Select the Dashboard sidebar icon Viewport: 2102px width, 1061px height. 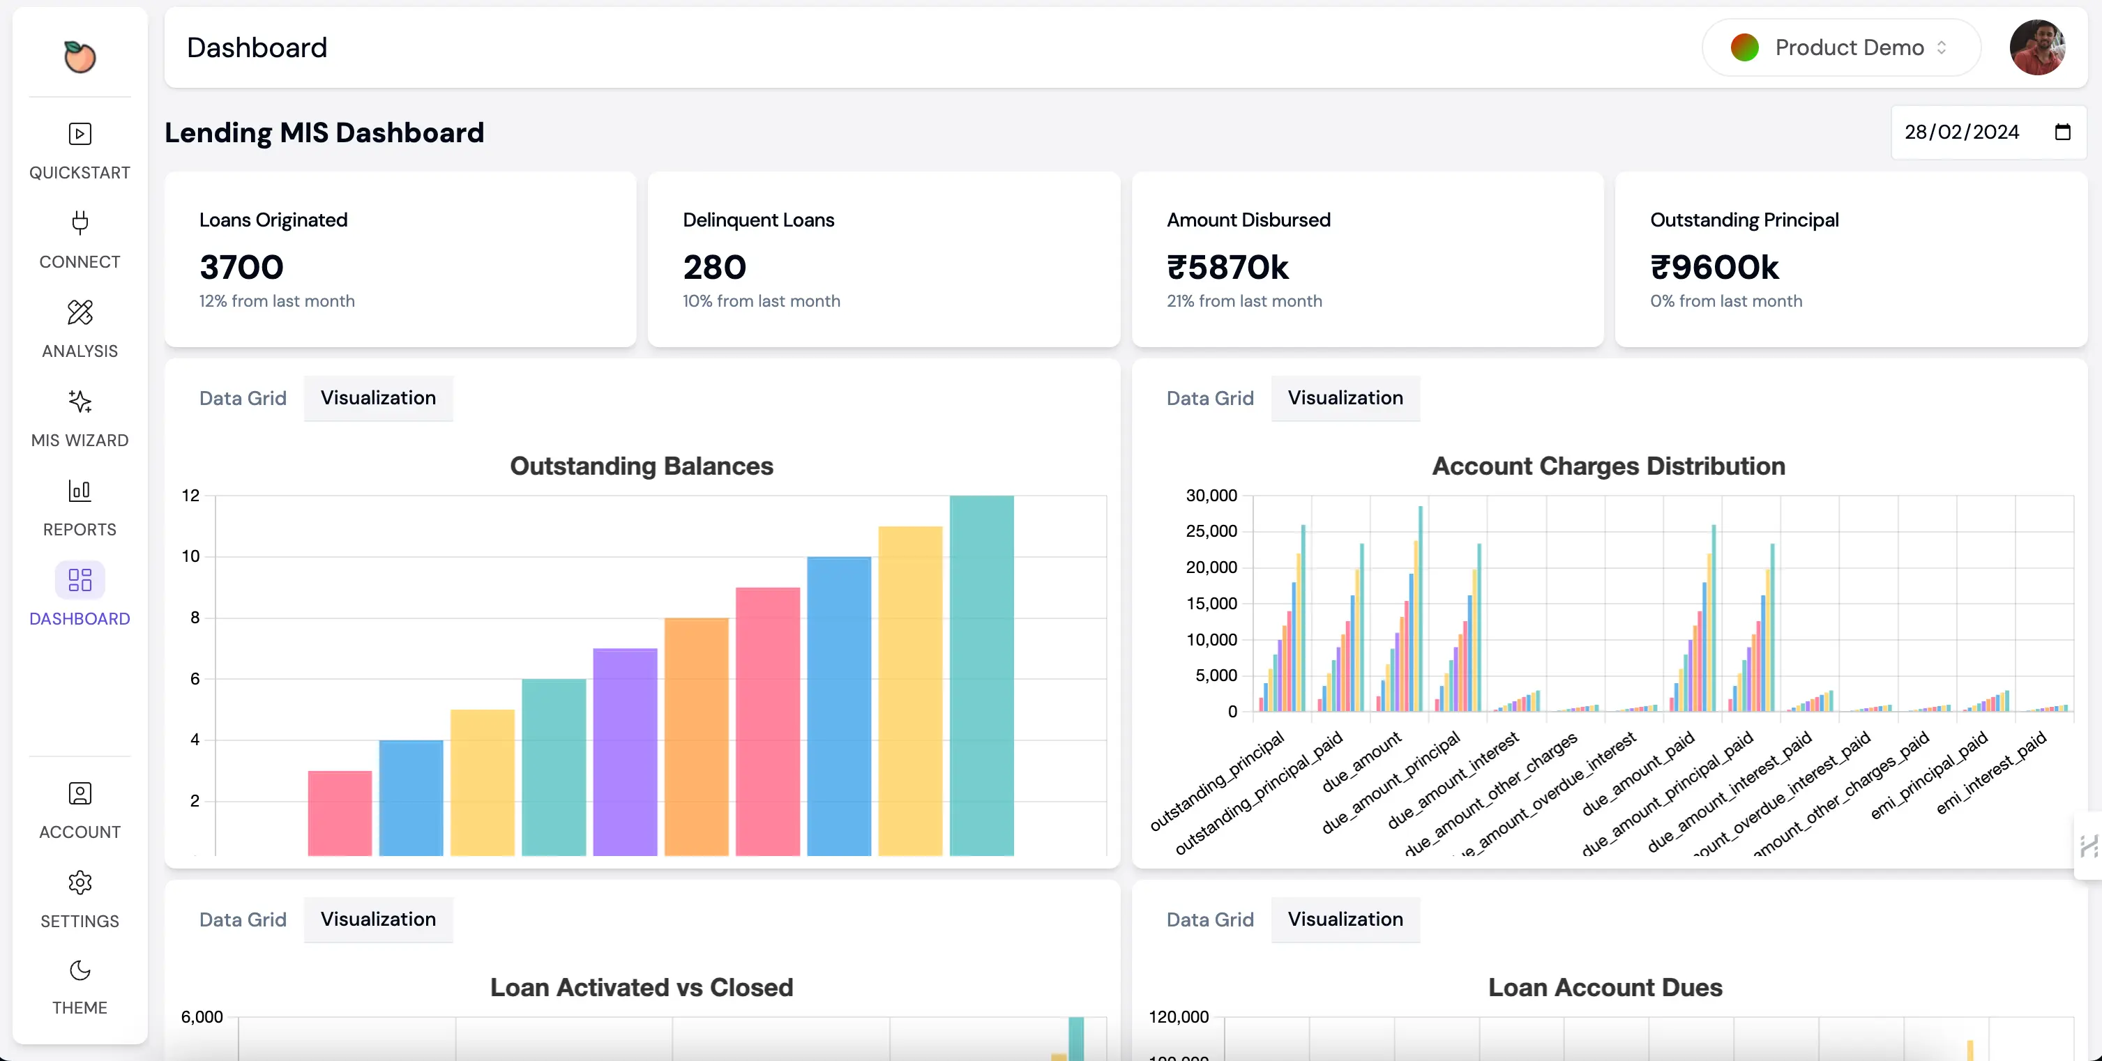(78, 595)
